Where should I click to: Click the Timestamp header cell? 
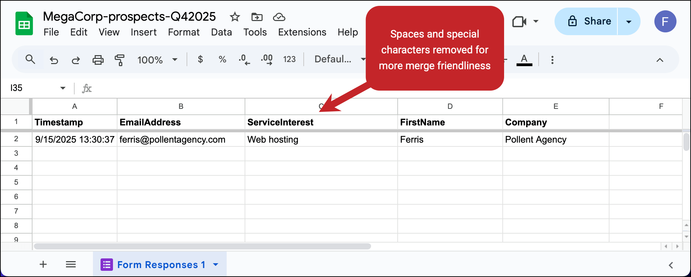[75, 122]
